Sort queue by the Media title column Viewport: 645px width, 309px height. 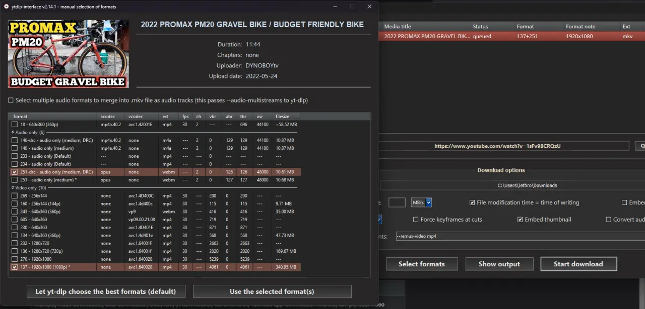[425, 27]
